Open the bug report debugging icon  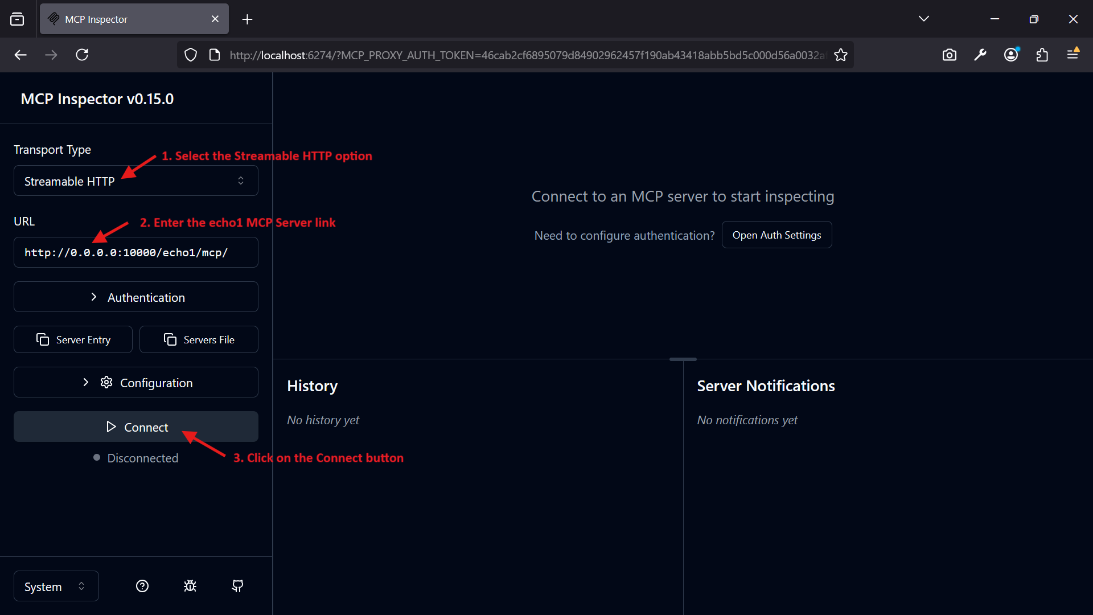point(190,586)
